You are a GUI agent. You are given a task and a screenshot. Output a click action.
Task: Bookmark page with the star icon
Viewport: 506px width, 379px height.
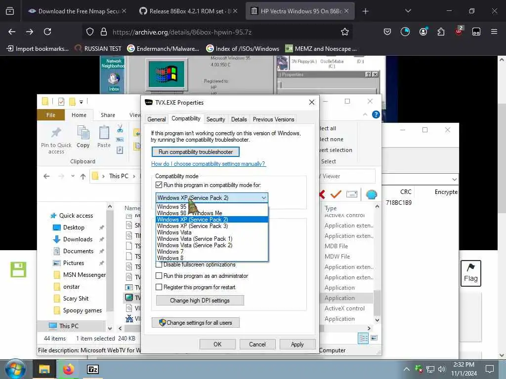344,32
